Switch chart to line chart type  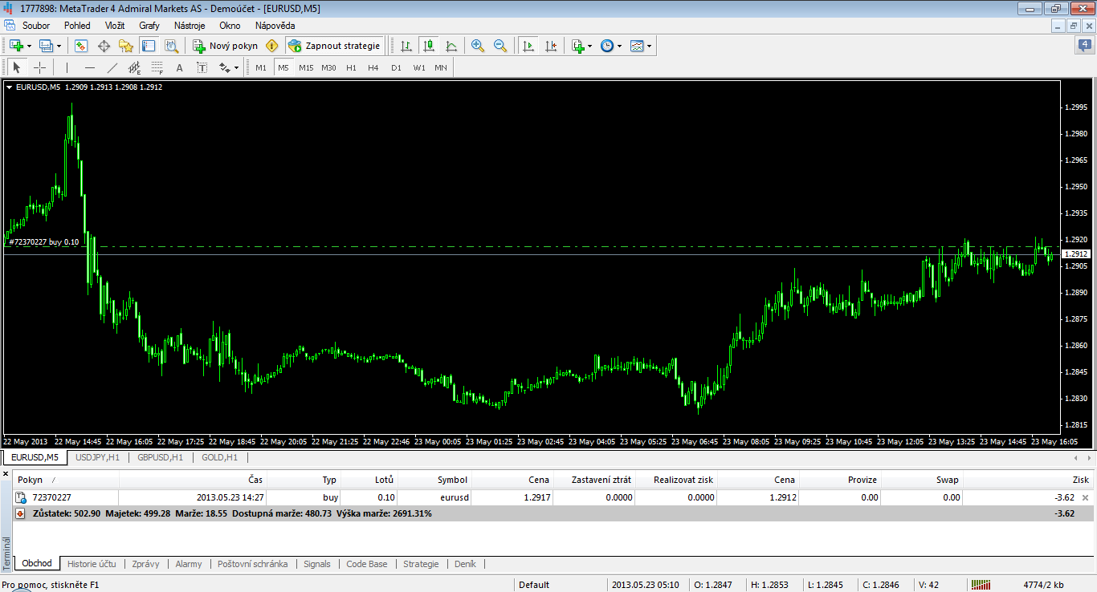tap(451, 46)
